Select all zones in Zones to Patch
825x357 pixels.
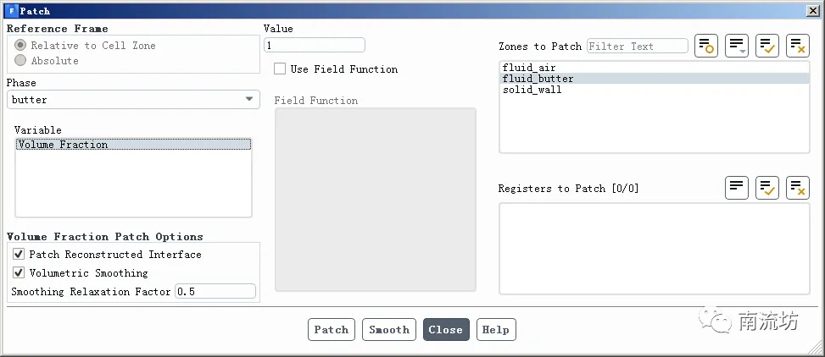[x=766, y=47]
